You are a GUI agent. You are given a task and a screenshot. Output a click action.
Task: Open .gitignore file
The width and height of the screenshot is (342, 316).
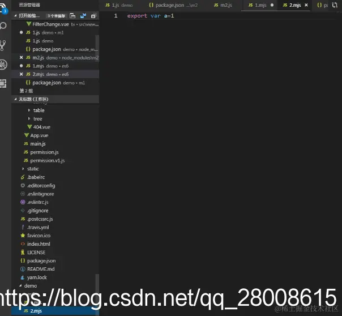pyautogui.click(x=55, y=211)
